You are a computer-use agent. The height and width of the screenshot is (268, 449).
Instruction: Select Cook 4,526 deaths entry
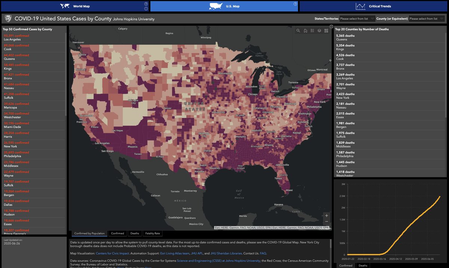coord(389,57)
